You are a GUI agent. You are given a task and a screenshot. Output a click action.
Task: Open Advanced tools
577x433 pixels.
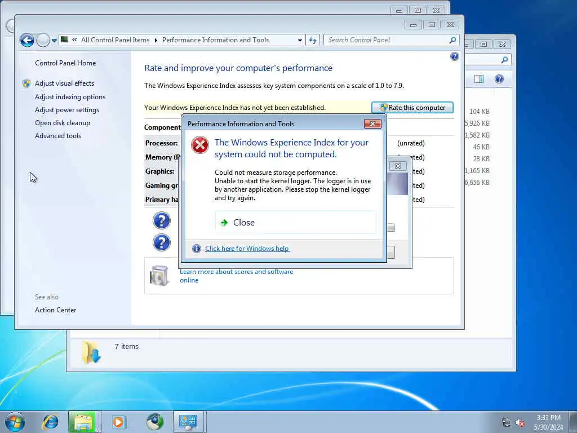pos(58,135)
